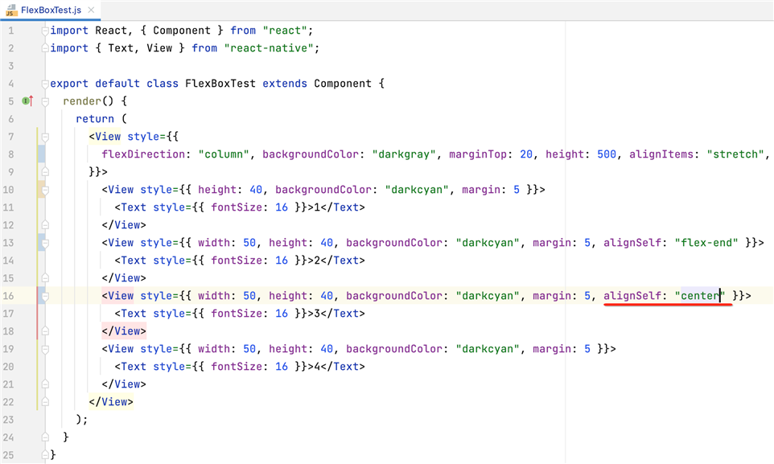Close the FlexBoxTest.js editor tab
The width and height of the screenshot is (774, 464).
click(91, 10)
